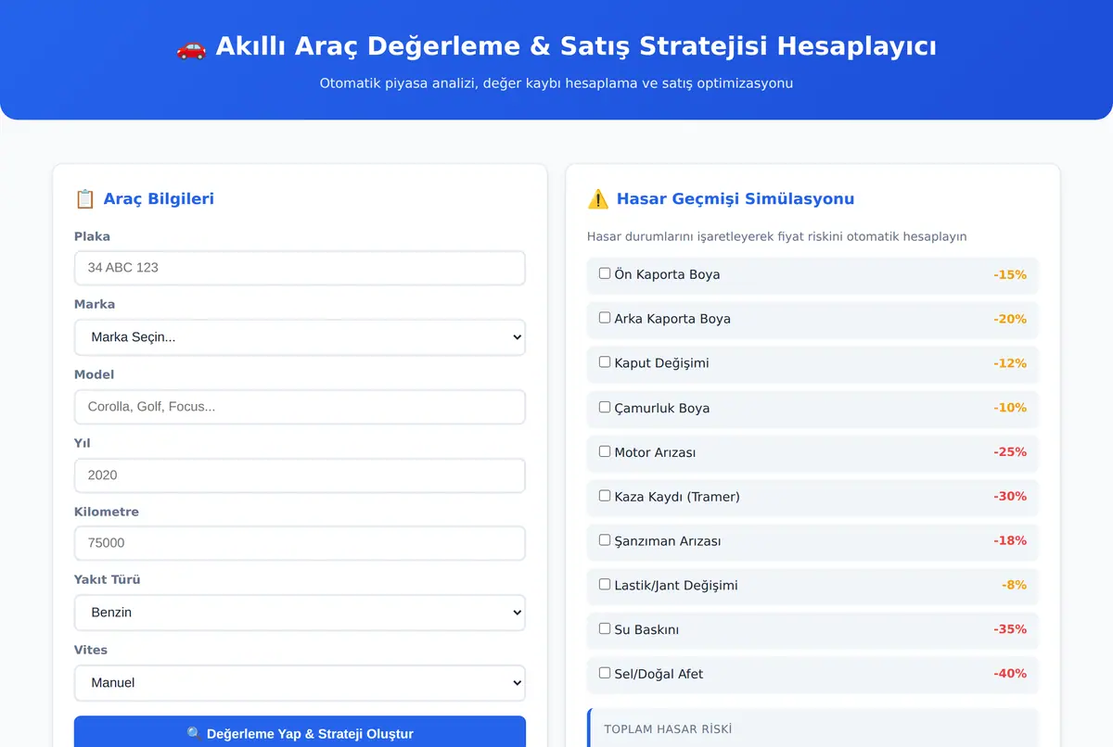Check the Su Baskını checkbox
The height and width of the screenshot is (747, 1113).
point(605,629)
